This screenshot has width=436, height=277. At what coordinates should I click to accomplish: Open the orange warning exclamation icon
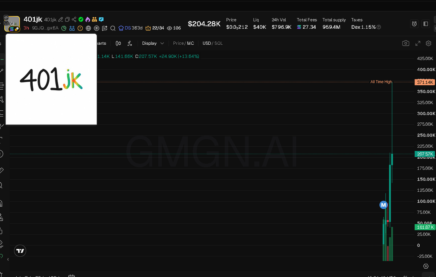[80, 28]
